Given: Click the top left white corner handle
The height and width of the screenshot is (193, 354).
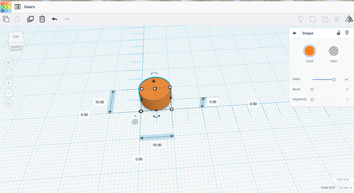Looking at the screenshot, I should coord(142,89).
